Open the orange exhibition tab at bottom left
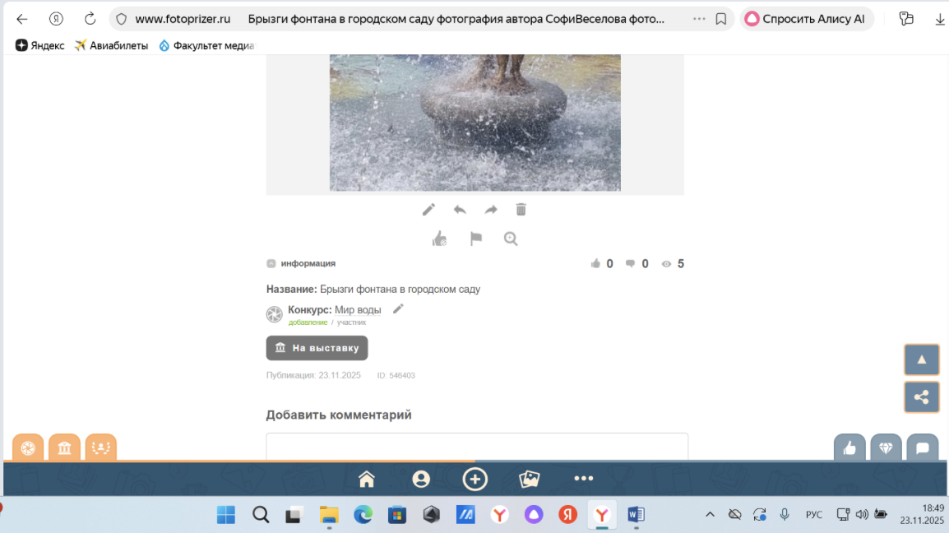The width and height of the screenshot is (949, 533). click(x=64, y=447)
